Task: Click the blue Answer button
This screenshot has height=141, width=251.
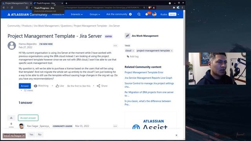Action: (25, 86)
